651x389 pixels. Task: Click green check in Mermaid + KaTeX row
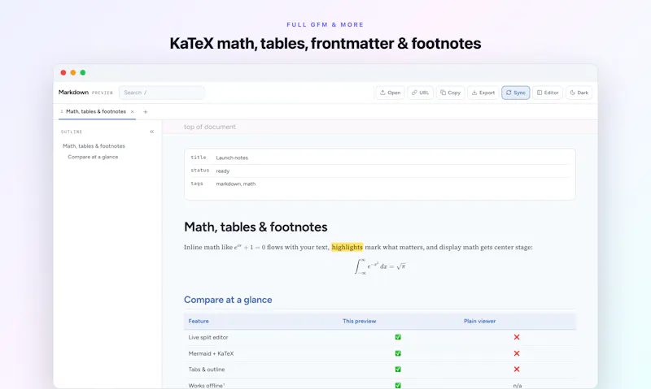(x=398, y=353)
